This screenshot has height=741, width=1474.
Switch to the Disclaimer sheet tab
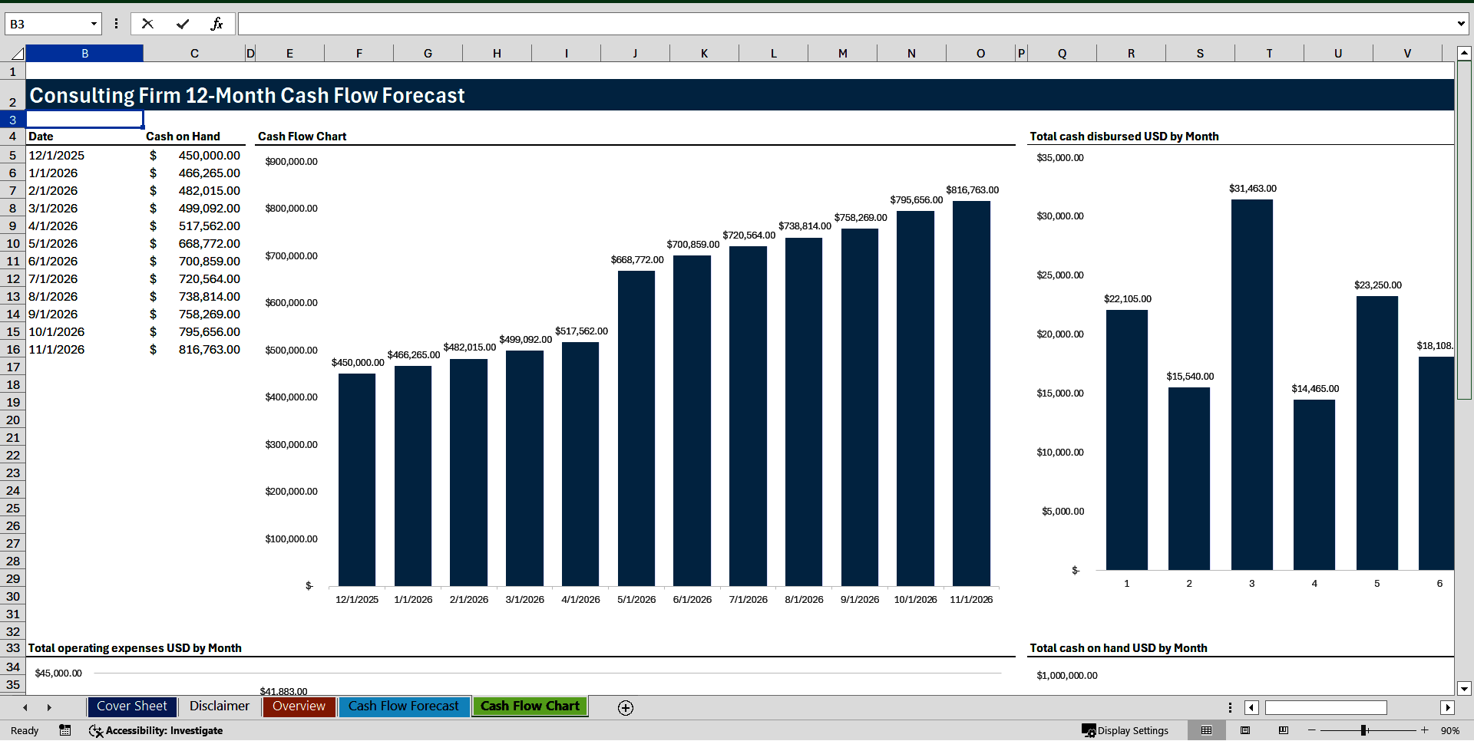tap(219, 706)
